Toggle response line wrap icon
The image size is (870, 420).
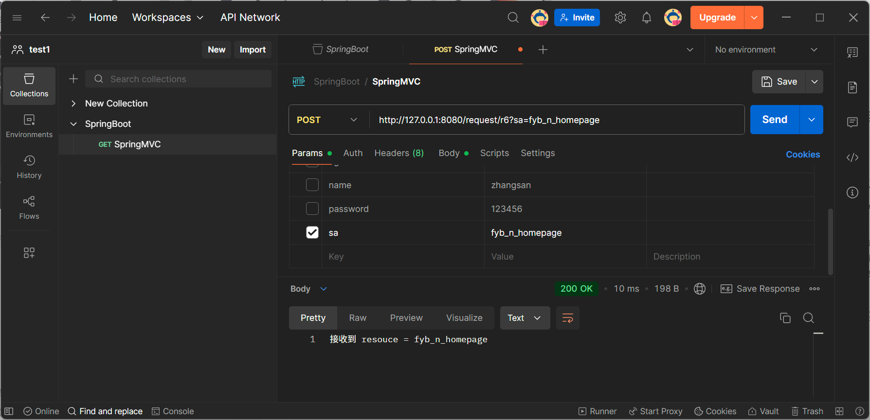point(568,318)
